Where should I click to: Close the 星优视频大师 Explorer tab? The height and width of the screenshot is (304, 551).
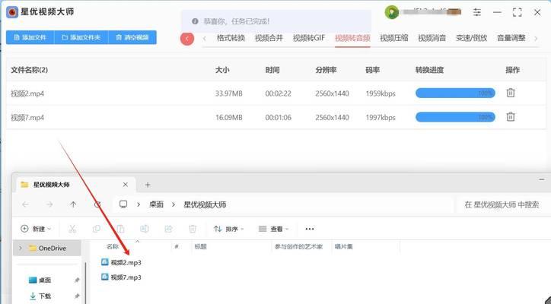tap(126, 185)
